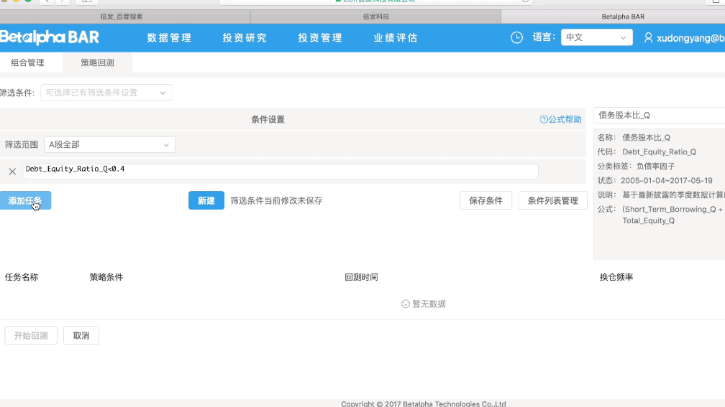This screenshot has width=725, height=407.
Task: Remove the Debt_Equity_Ratio_Q condition with X
Action: [x=12, y=172]
